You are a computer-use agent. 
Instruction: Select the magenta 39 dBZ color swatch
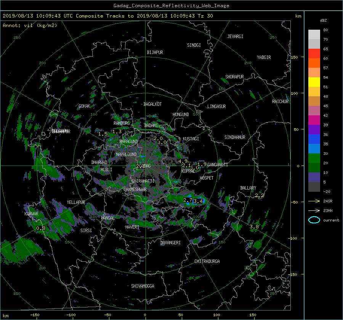pos(314,120)
